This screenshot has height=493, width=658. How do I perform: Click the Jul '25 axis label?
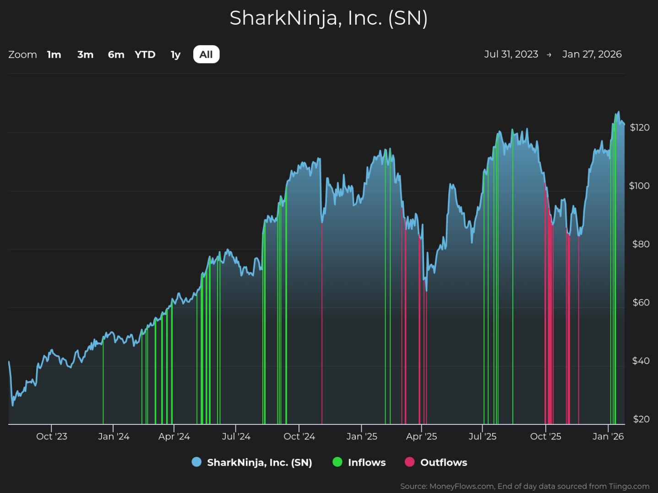click(x=482, y=436)
